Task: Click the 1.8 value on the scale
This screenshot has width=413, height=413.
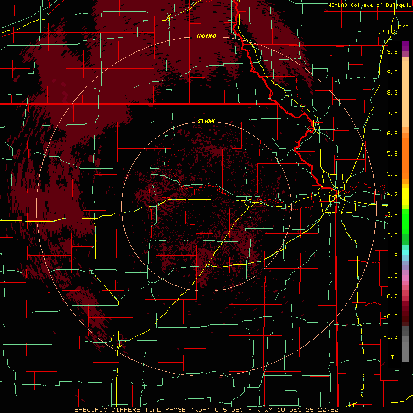Action: [x=392, y=256]
